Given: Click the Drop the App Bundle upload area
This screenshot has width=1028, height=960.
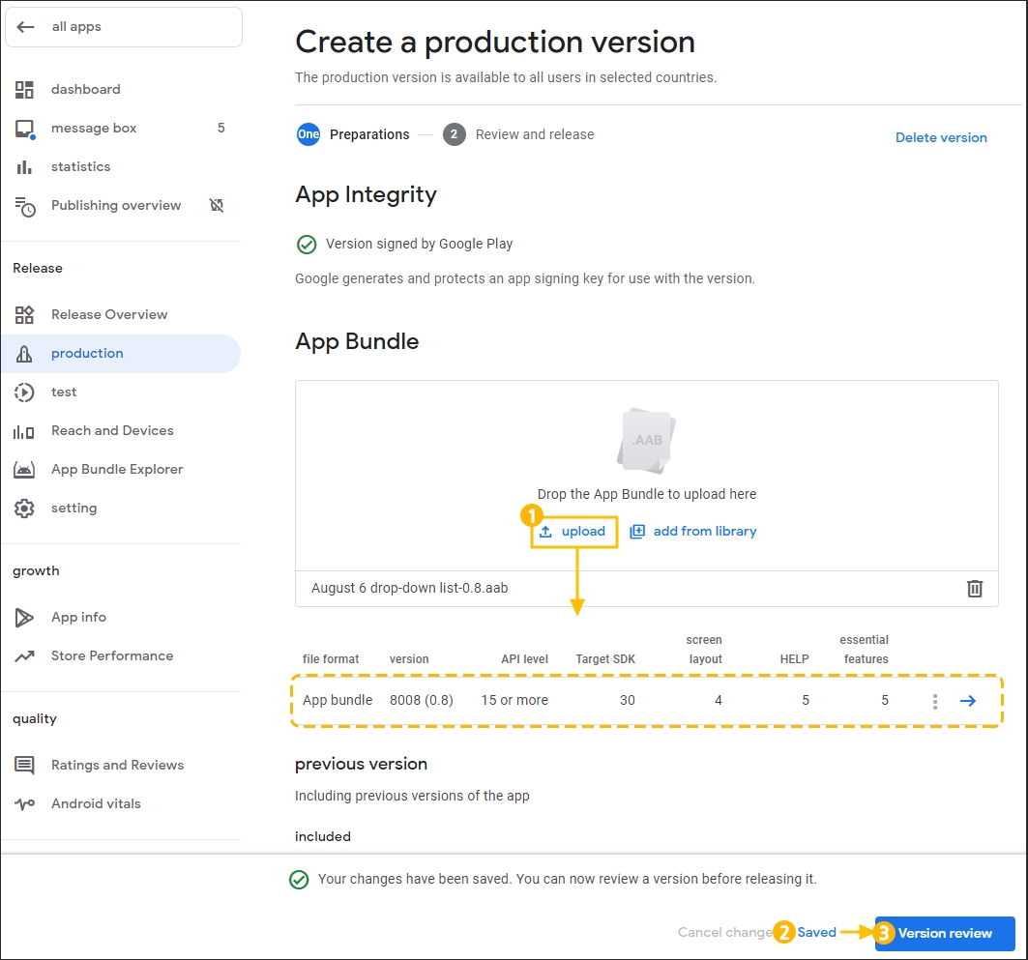Looking at the screenshot, I should click(x=646, y=476).
